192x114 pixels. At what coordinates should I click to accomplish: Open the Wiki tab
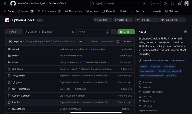click(123, 11)
